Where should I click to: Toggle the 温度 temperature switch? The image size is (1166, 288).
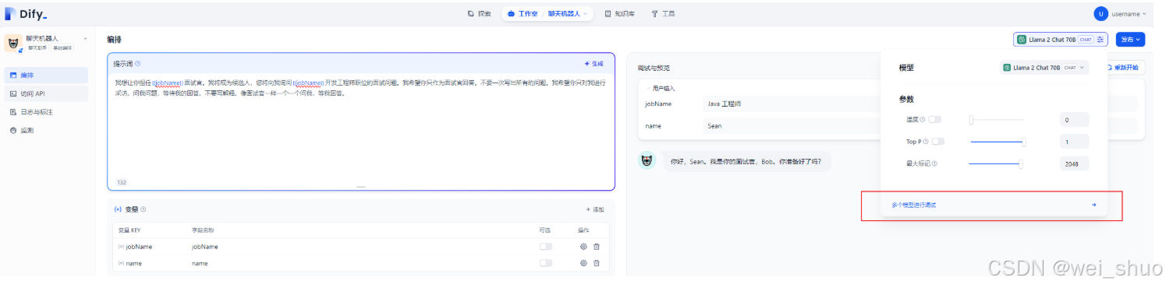[935, 119]
